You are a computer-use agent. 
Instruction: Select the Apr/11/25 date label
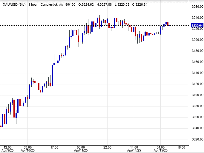81,151
